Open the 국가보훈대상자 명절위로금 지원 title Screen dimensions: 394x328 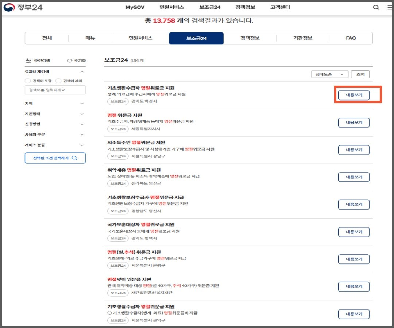click(x=141, y=224)
